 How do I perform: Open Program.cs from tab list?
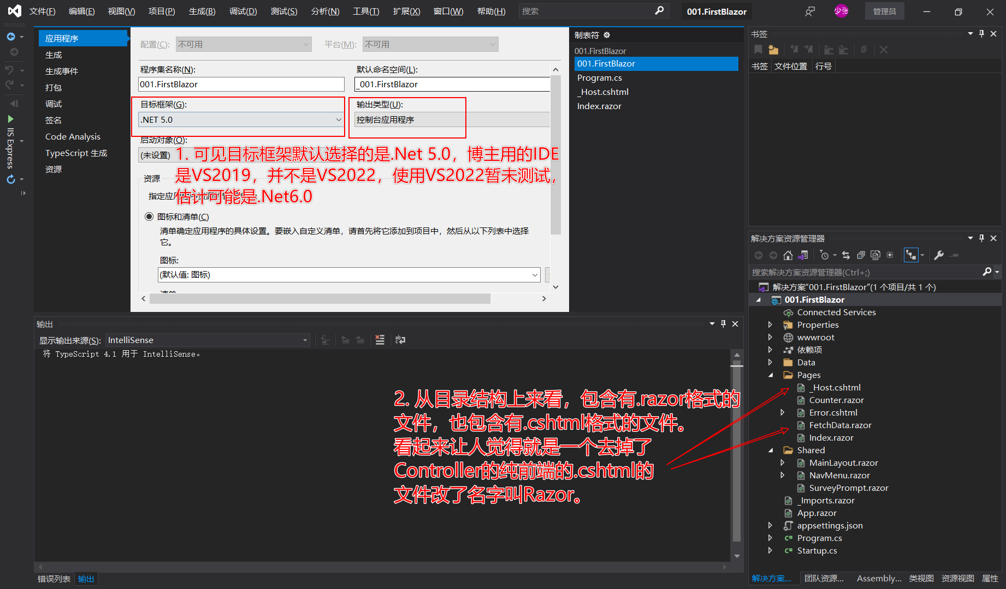click(x=600, y=77)
